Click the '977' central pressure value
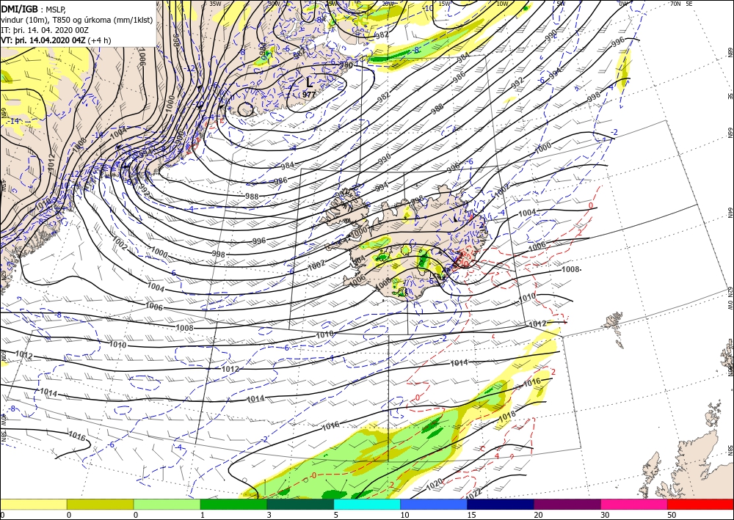 click(x=309, y=95)
